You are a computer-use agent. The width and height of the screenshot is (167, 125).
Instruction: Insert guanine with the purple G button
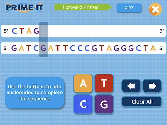coord(104,104)
